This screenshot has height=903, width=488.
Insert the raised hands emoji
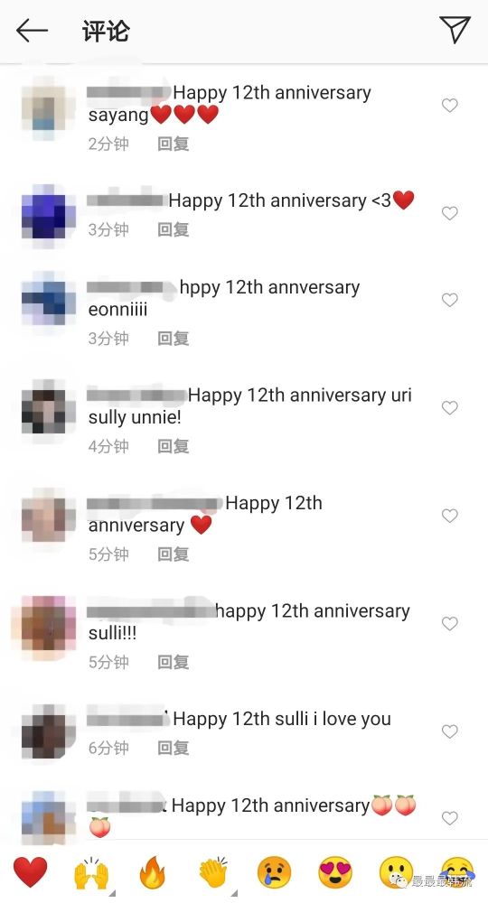coord(91,873)
